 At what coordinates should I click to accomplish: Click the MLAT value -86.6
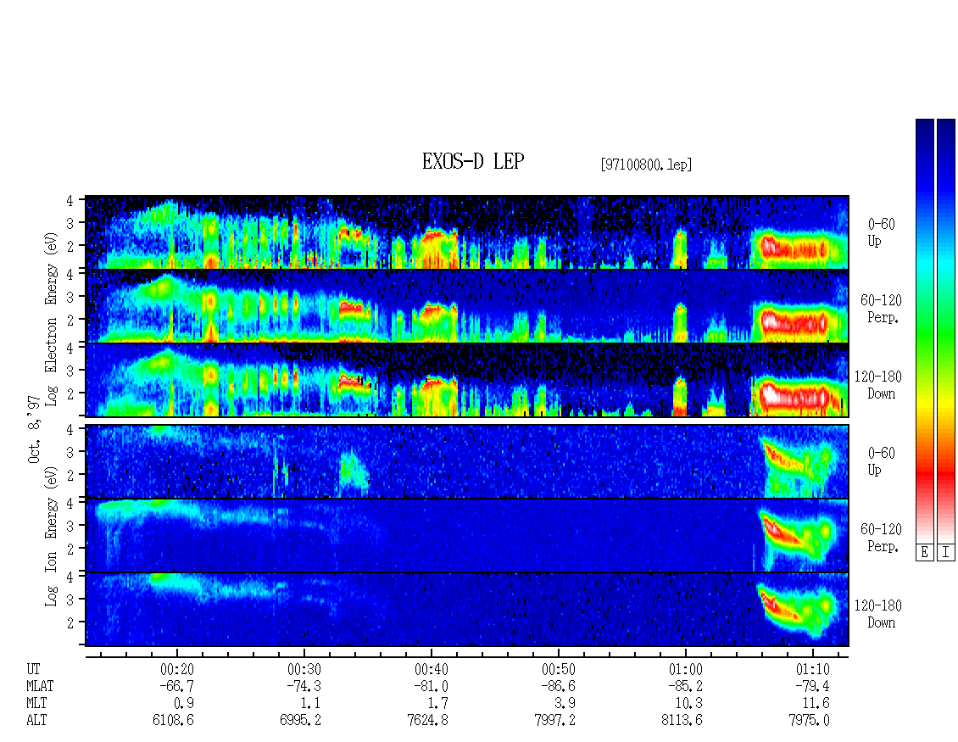pos(558,686)
